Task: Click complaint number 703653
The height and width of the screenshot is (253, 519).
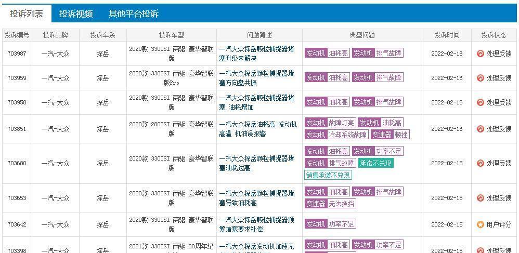Action: point(17,198)
